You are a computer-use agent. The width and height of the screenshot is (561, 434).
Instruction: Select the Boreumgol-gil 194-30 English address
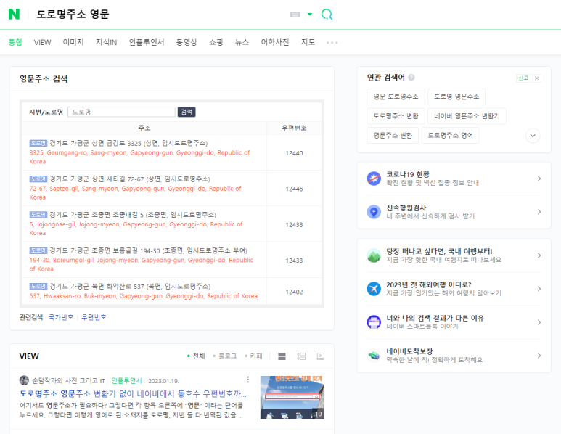coord(142,264)
